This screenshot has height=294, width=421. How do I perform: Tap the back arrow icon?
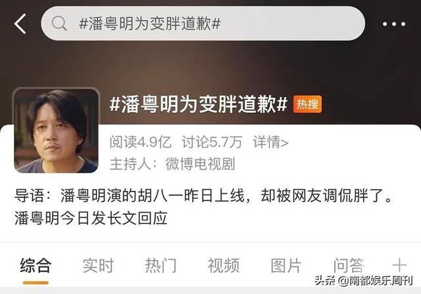click(20, 24)
